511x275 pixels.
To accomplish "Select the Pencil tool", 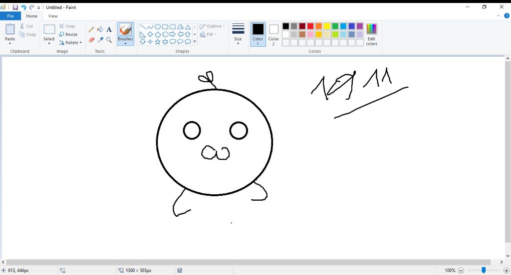I will click(91, 29).
